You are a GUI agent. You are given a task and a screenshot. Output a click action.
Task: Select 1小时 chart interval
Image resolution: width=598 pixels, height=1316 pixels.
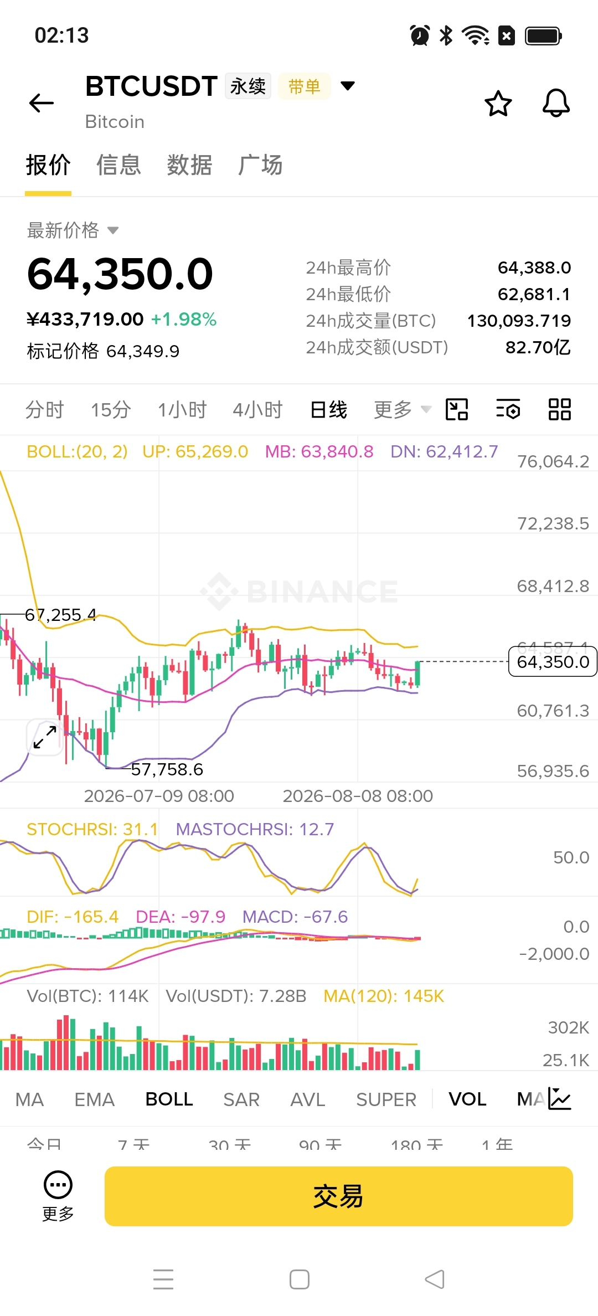tap(182, 410)
